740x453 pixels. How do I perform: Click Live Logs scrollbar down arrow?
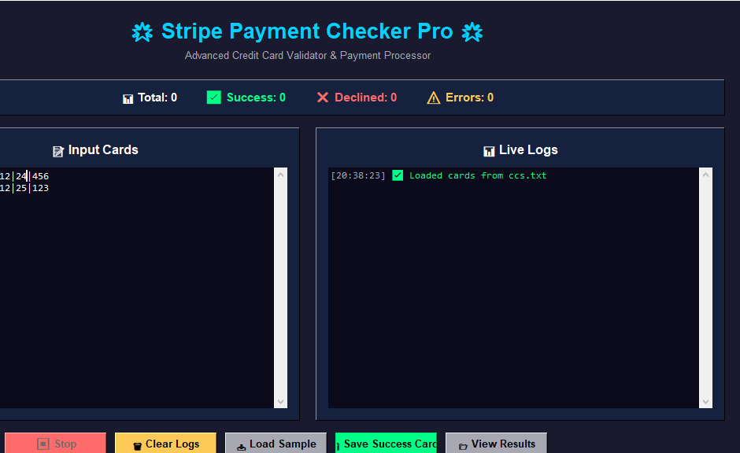(x=705, y=402)
